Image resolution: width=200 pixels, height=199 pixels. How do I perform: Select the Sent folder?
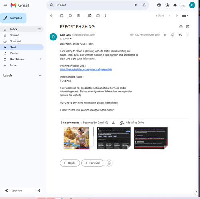(x=22, y=47)
